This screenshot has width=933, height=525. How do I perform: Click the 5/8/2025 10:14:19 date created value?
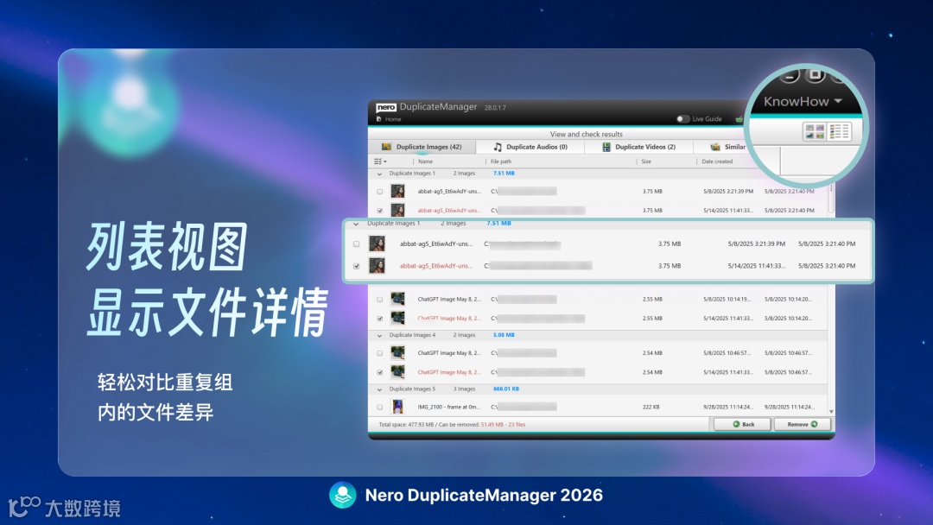pos(727,299)
